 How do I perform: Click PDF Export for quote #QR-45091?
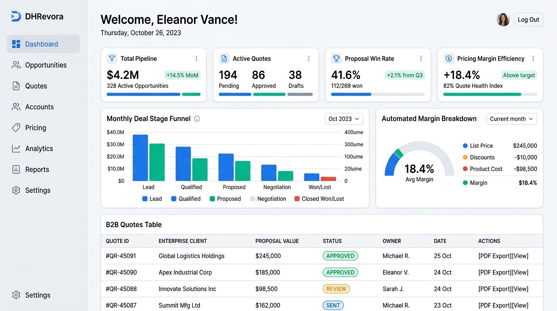click(x=495, y=256)
